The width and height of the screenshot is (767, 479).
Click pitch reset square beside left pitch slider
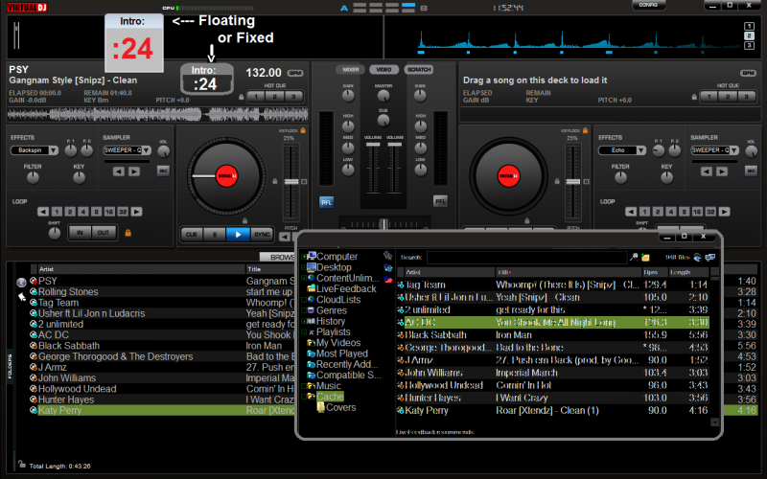pos(304,181)
